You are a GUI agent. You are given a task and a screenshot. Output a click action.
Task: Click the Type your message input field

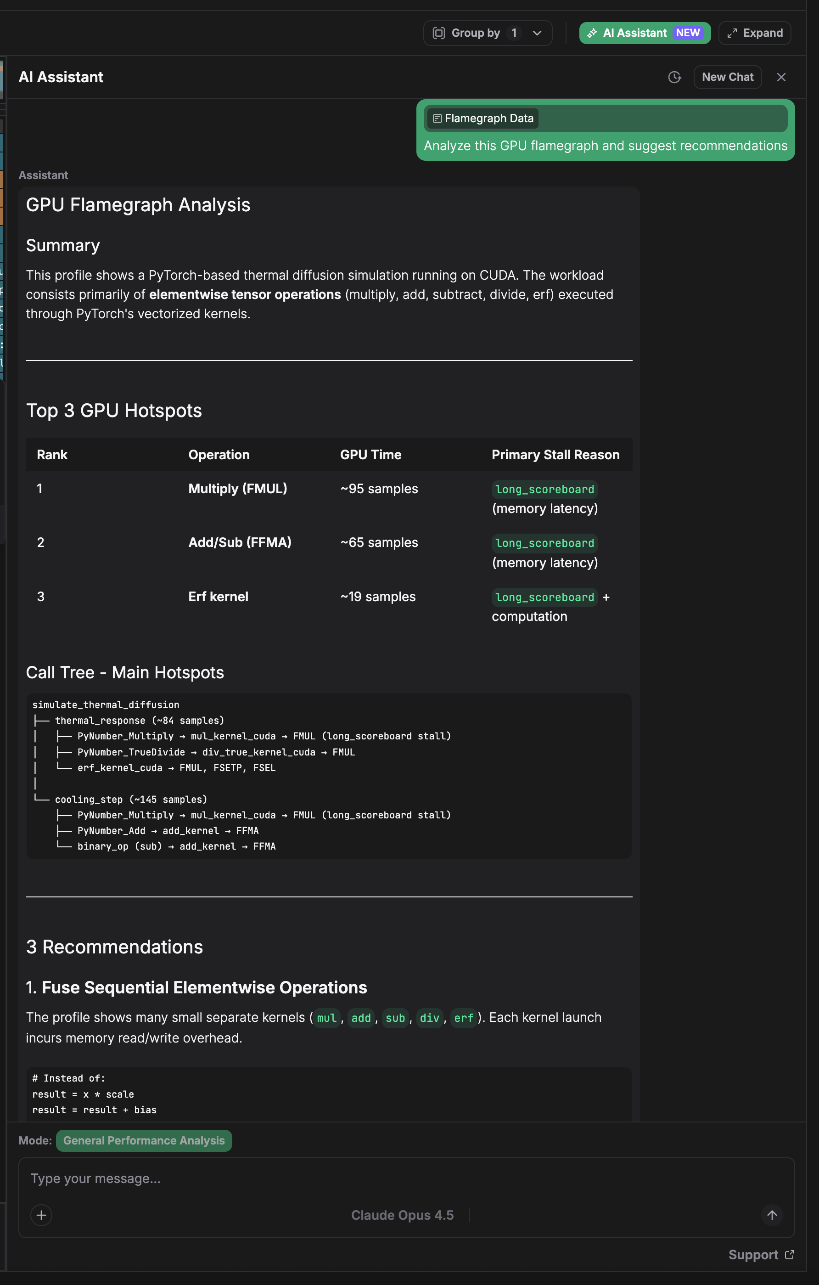213,1178
